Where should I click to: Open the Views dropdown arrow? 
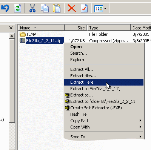click(x=105, y=9)
